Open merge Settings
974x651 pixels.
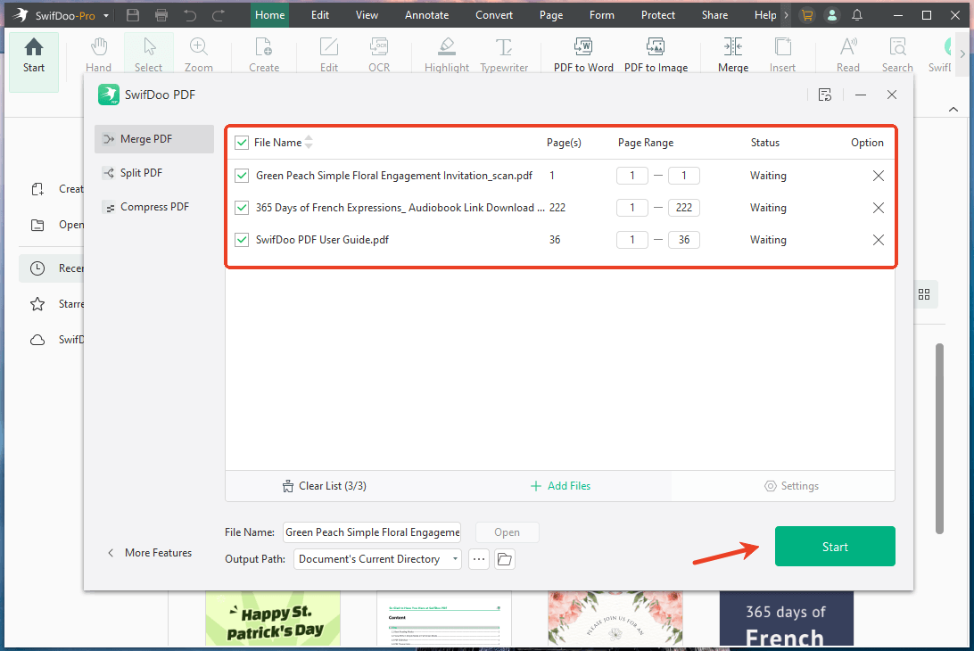[791, 486]
